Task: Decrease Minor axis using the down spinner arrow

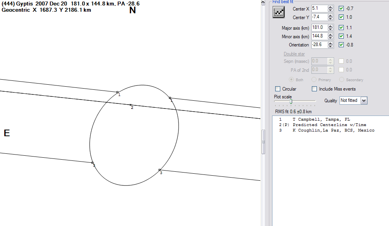Action: pyautogui.click(x=330, y=38)
